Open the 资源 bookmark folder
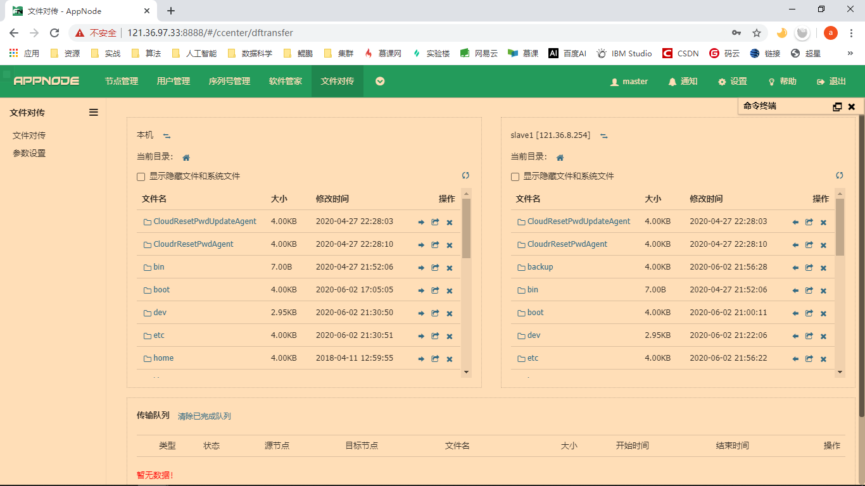The height and width of the screenshot is (486, 865). click(66, 54)
